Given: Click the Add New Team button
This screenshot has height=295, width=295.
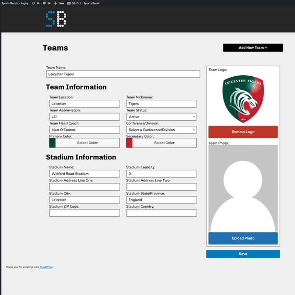Looking at the screenshot, I should pyautogui.click(x=253, y=48).
